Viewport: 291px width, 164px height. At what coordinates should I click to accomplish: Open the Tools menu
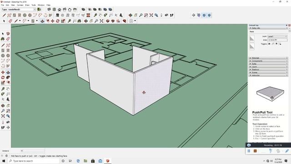[33, 5]
